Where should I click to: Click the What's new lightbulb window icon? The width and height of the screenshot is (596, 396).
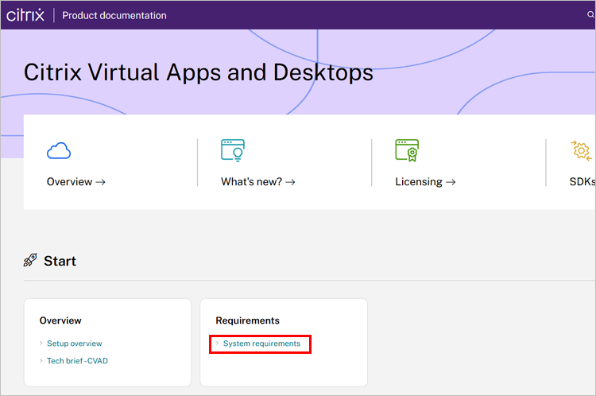pyautogui.click(x=233, y=150)
